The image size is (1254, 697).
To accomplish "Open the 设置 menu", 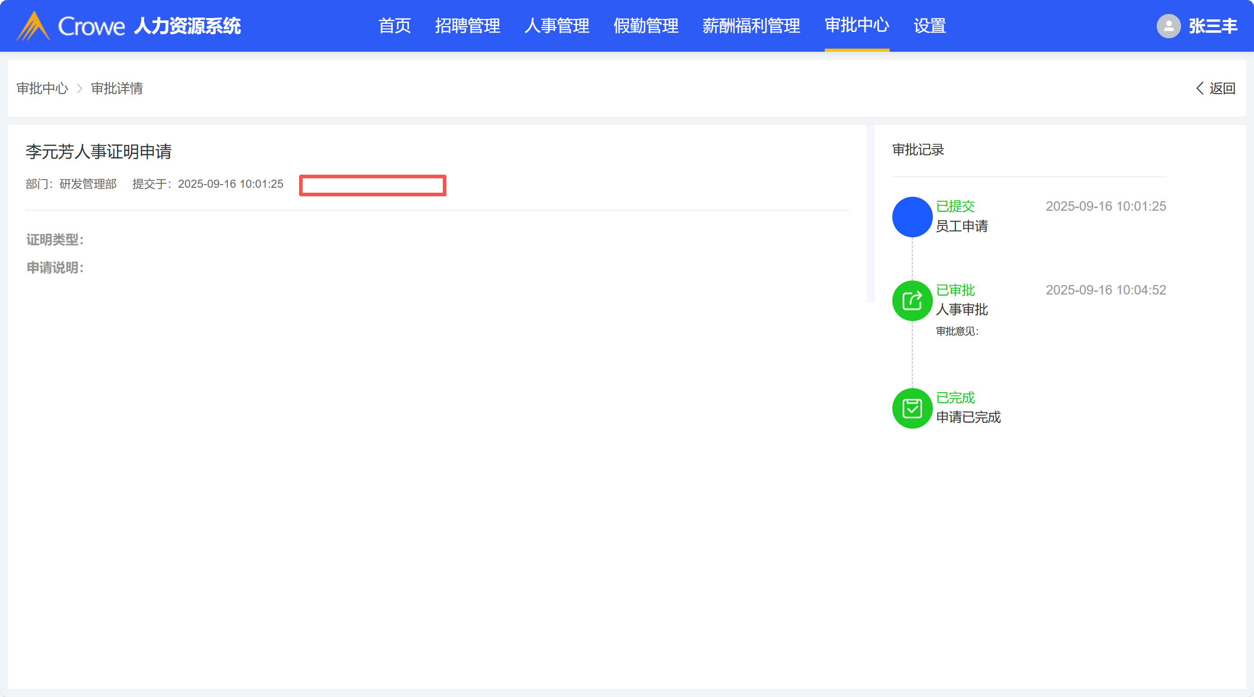I will pyautogui.click(x=929, y=26).
